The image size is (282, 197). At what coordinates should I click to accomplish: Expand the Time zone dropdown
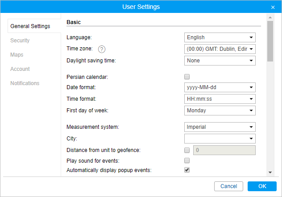point(220,49)
